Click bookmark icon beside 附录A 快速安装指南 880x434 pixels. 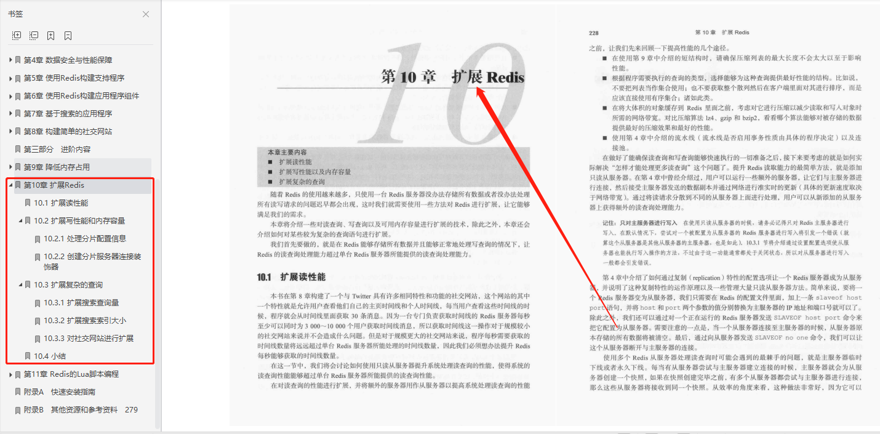point(18,392)
